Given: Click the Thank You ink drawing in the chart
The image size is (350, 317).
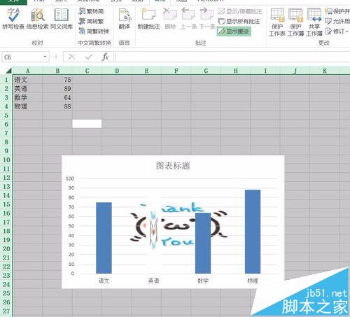Looking at the screenshot, I should coord(178,225).
